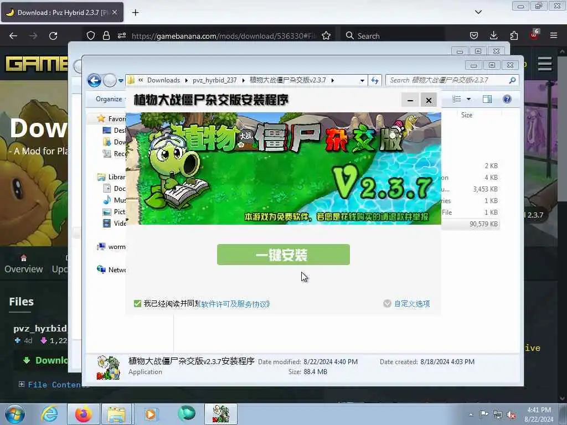The height and width of the screenshot is (425, 567).
Task: Click the green 一键安装 install button
Action: coord(283,255)
